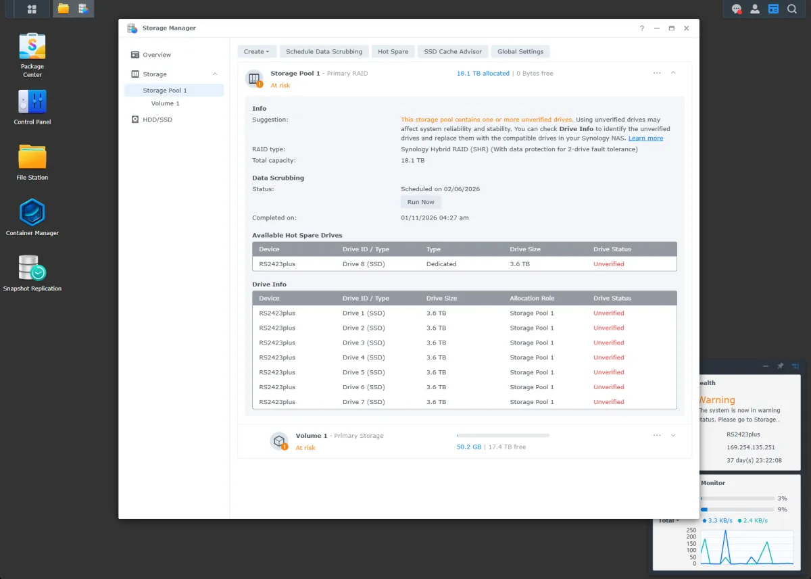Image resolution: width=811 pixels, height=579 pixels.
Task: Open the Create dropdown menu
Action: (x=257, y=51)
